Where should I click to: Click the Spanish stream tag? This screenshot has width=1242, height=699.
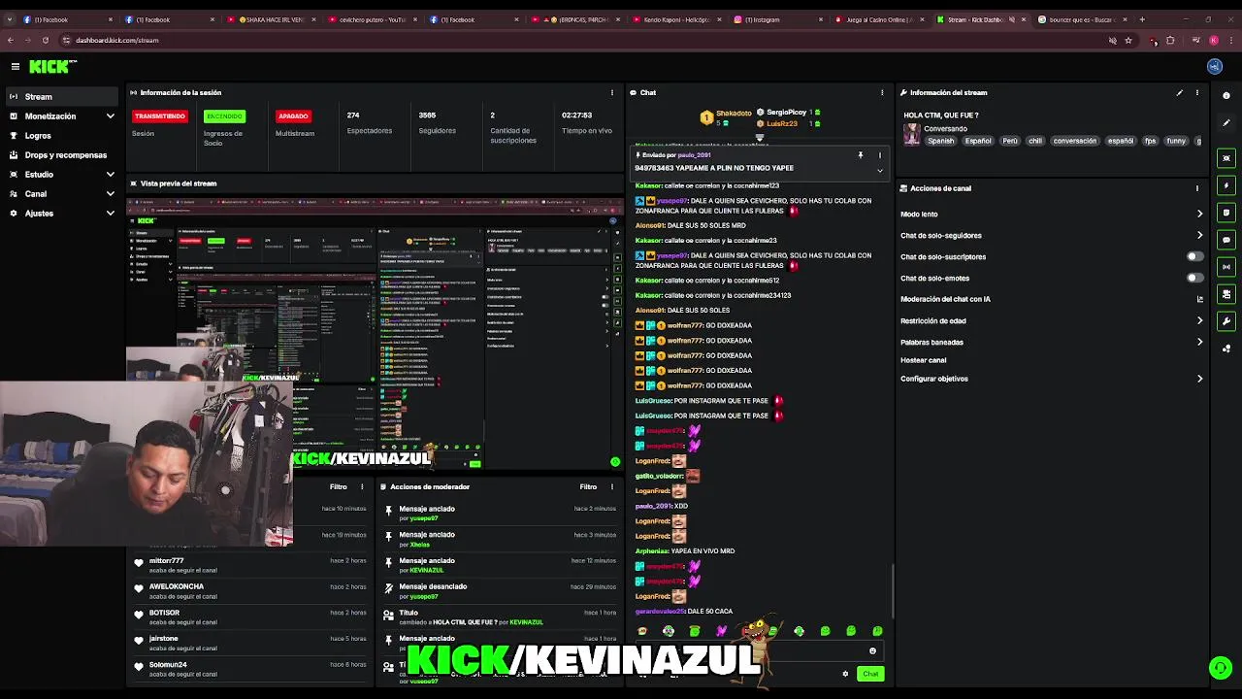click(x=940, y=141)
